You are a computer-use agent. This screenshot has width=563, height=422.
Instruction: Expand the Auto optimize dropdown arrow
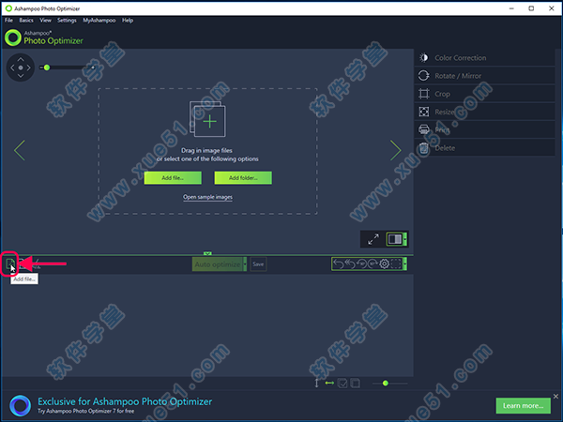(x=245, y=264)
